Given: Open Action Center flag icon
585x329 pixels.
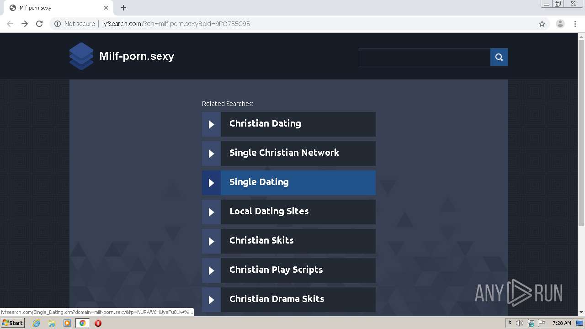Looking at the screenshot, I should [542, 323].
